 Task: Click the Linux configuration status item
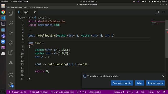151,92
